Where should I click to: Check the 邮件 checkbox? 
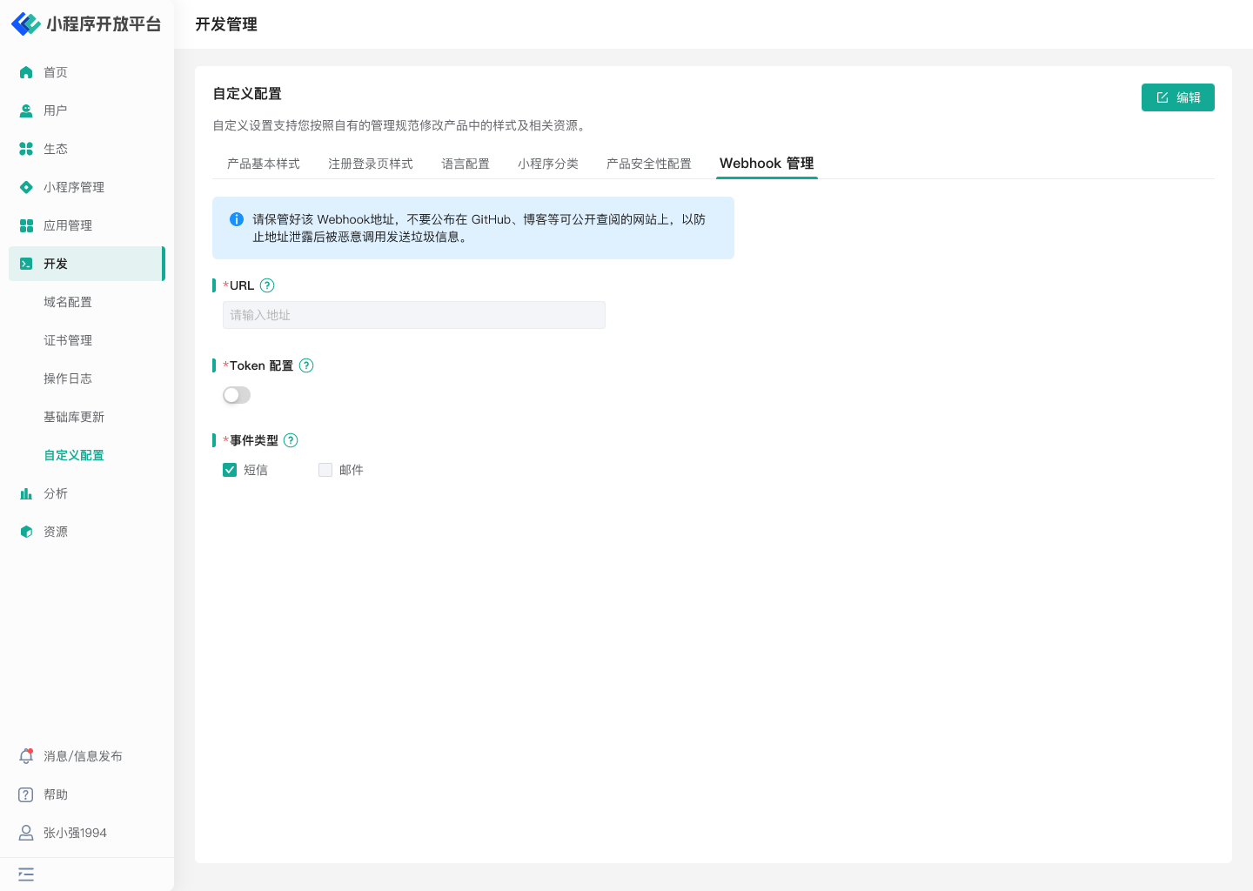tap(325, 470)
